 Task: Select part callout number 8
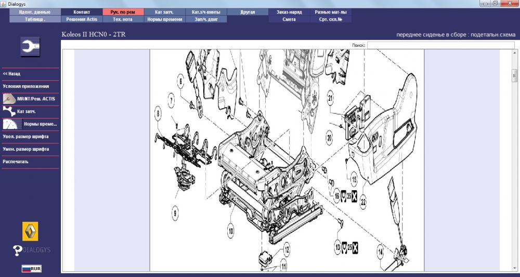tap(158, 114)
